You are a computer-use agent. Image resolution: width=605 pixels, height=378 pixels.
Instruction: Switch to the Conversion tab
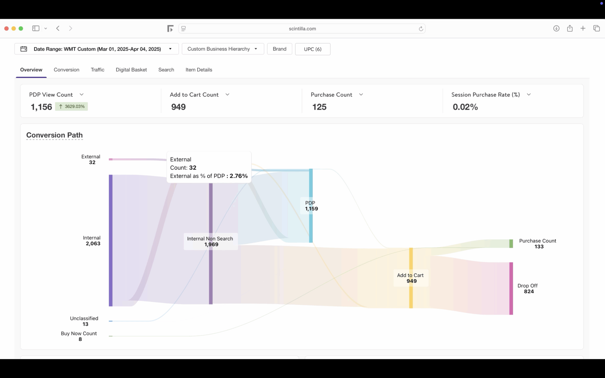66,70
